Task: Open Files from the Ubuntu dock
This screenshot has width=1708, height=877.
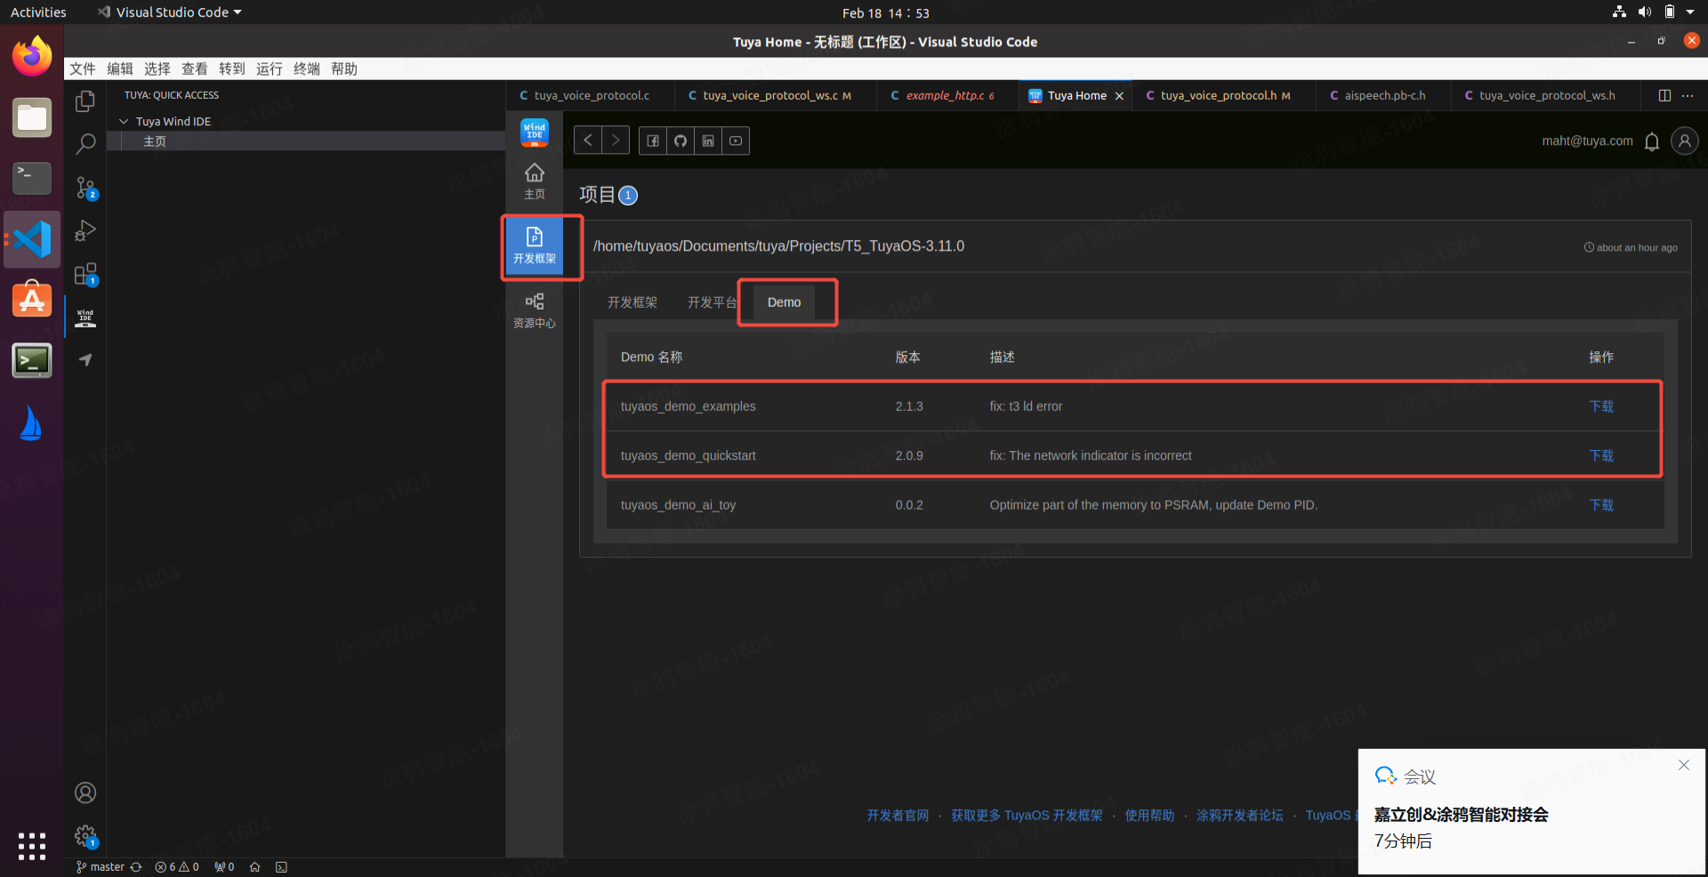Action: coord(32,117)
